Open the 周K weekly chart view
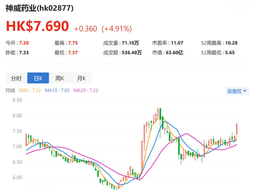 59,78
